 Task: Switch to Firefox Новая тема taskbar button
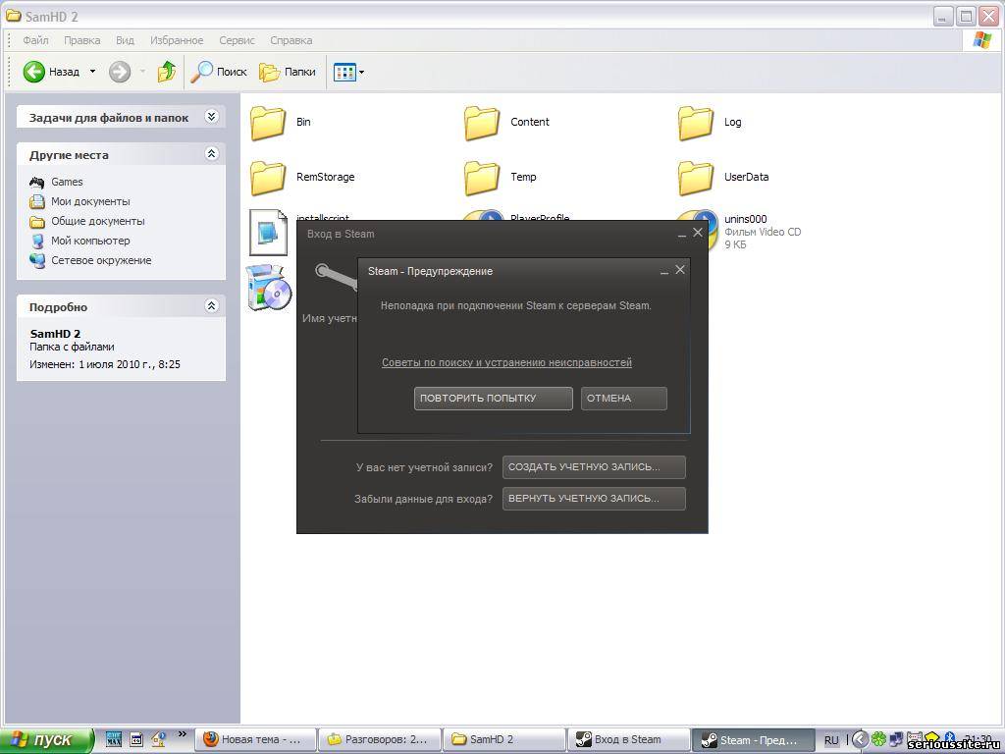(x=256, y=740)
